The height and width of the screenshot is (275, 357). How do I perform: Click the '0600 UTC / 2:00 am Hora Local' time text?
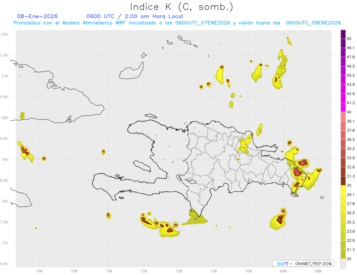coord(135,16)
